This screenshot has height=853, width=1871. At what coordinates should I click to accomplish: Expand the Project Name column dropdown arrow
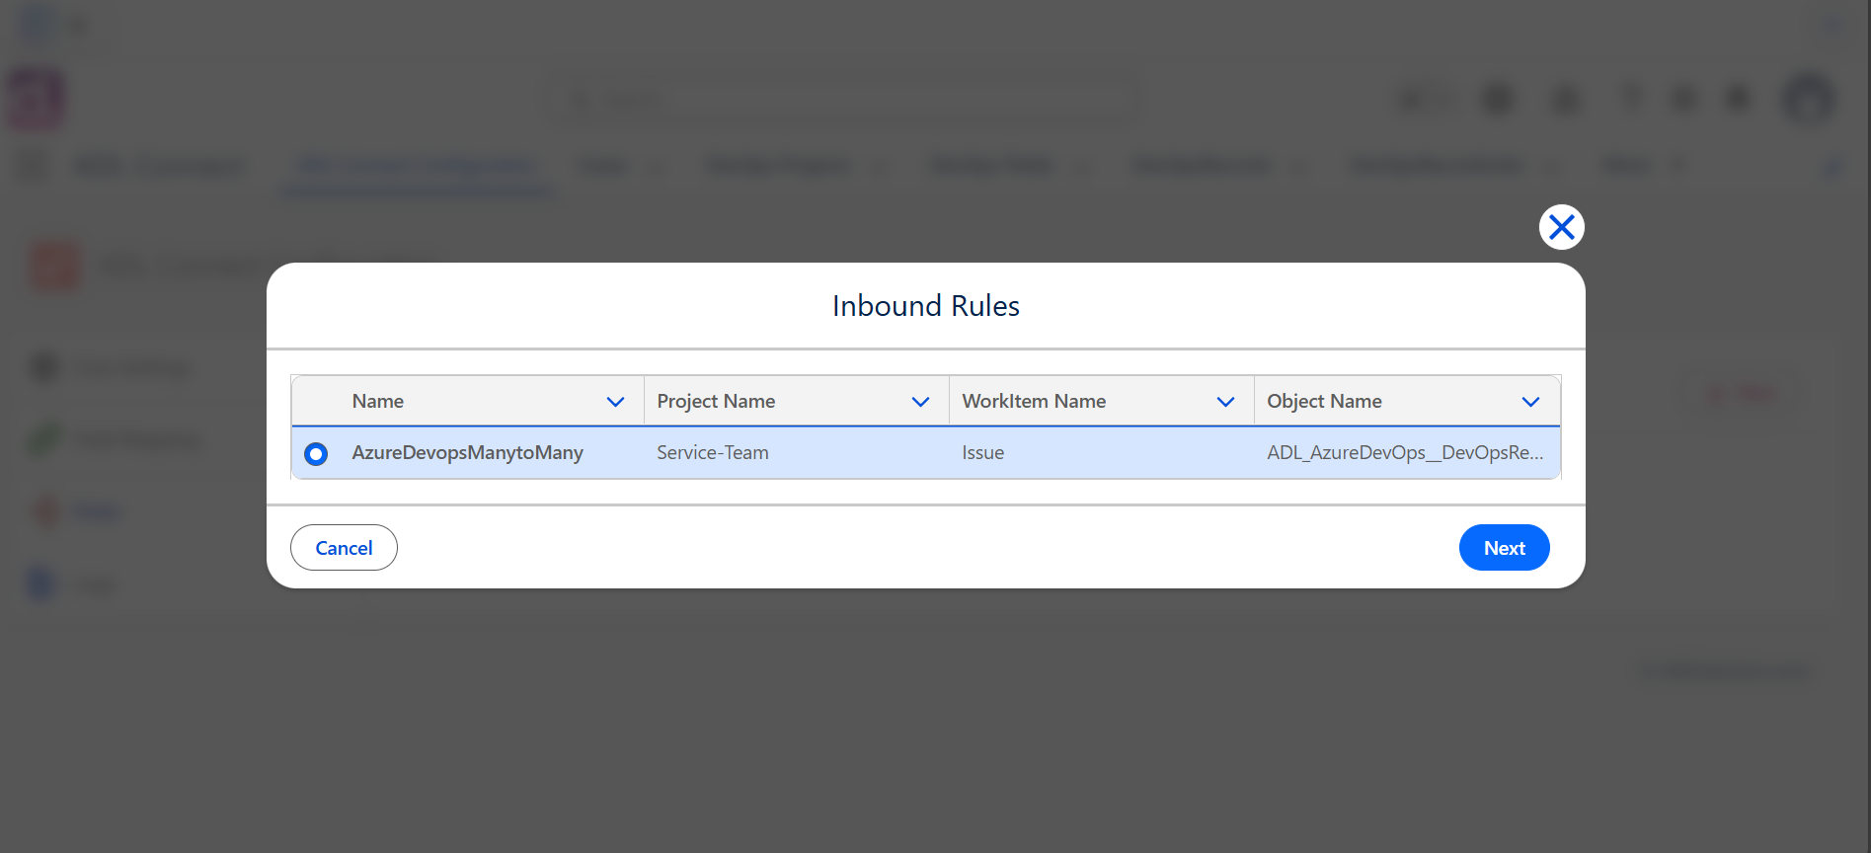(x=920, y=402)
